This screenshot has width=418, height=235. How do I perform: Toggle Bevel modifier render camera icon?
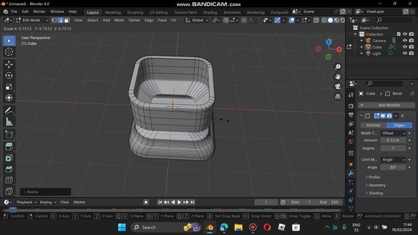pyautogui.click(x=389, y=116)
